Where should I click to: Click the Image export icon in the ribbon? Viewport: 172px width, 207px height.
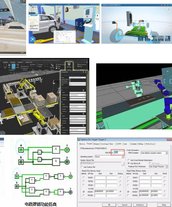click(x=58, y=66)
